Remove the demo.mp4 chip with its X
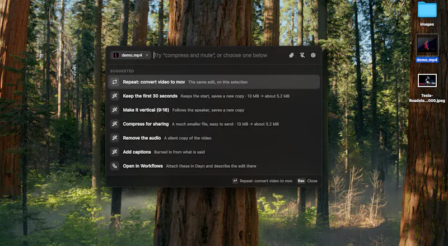Image resolution: width=448 pixels, height=246 pixels. coord(147,55)
